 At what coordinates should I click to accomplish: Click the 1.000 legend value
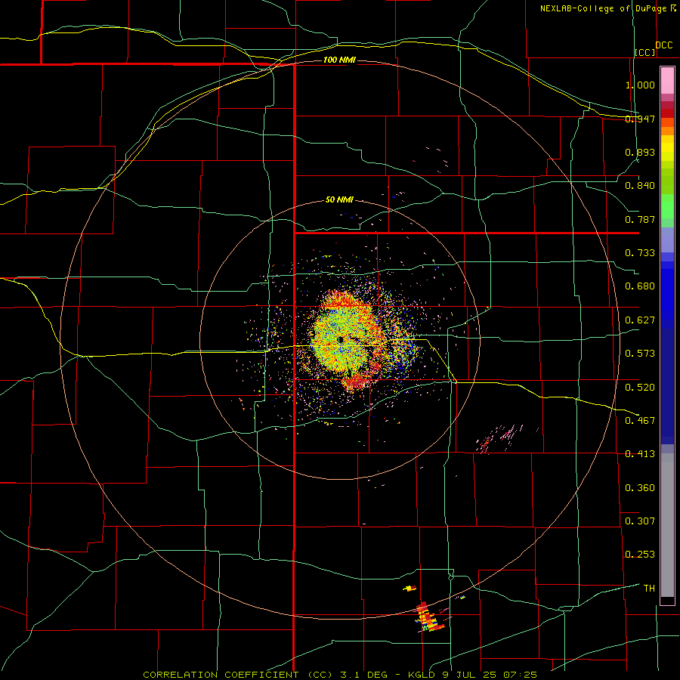point(640,85)
